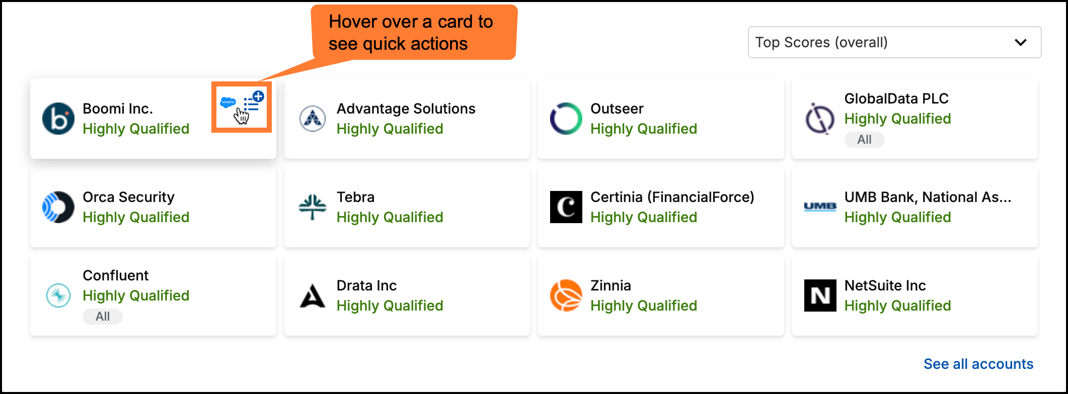Click the add-to-list quick action icon

point(253,102)
